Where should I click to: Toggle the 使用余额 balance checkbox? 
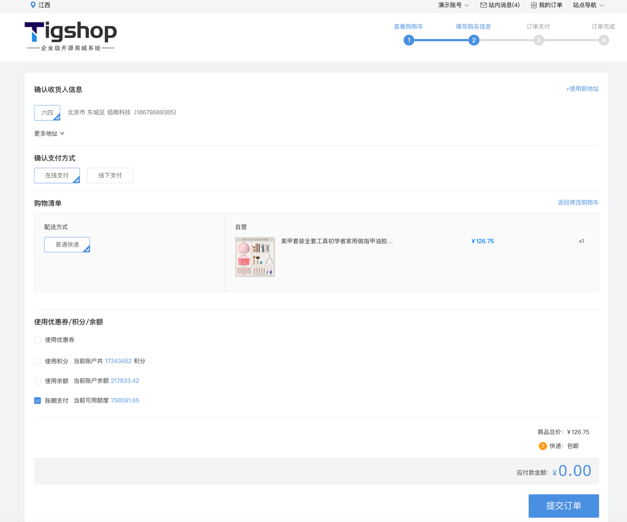[38, 381]
